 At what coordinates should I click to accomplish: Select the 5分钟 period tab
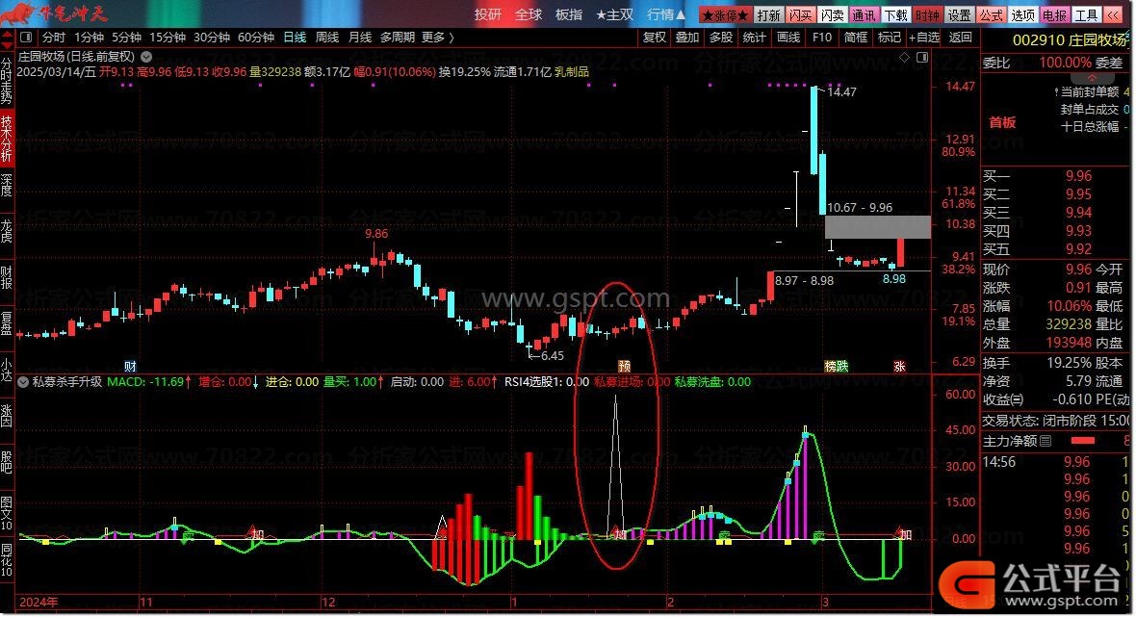pos(127,37)
